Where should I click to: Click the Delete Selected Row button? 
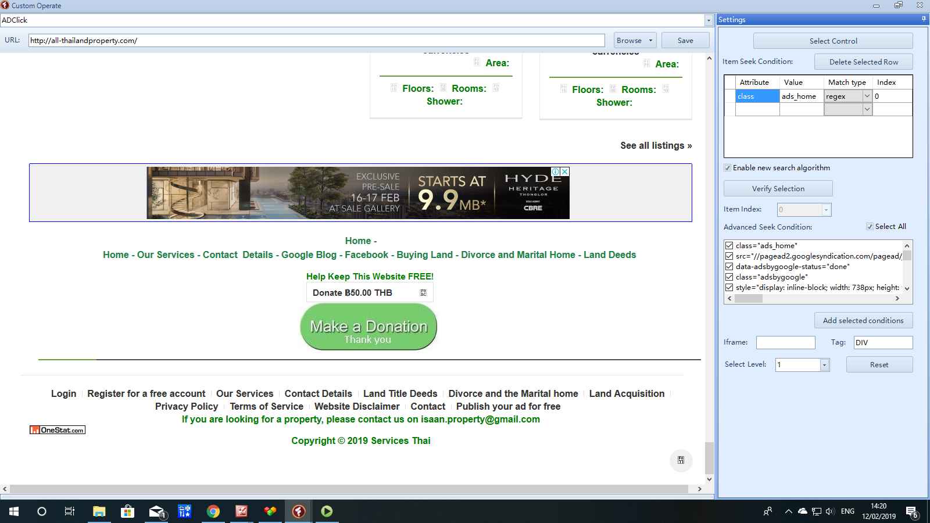pyautogui.click(x=863, y=62)
